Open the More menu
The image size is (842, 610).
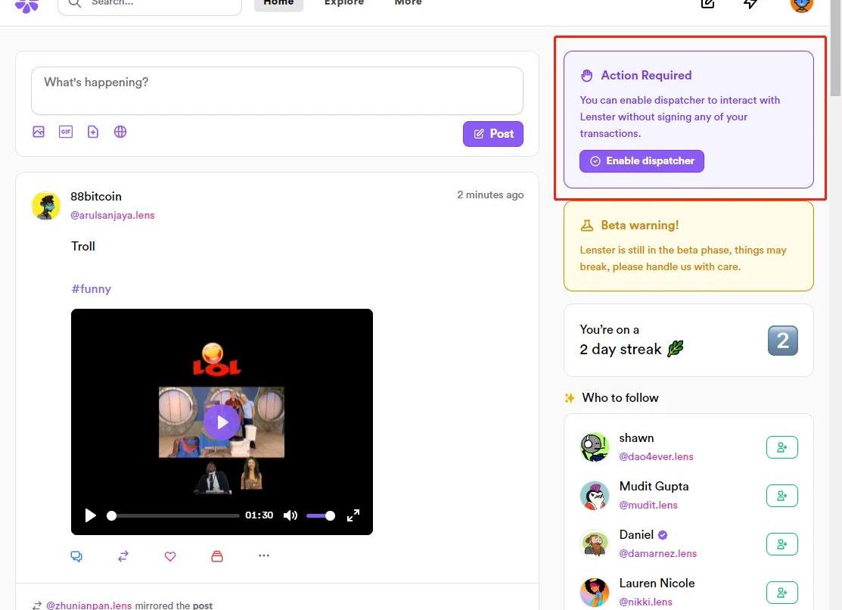point(408,3)
